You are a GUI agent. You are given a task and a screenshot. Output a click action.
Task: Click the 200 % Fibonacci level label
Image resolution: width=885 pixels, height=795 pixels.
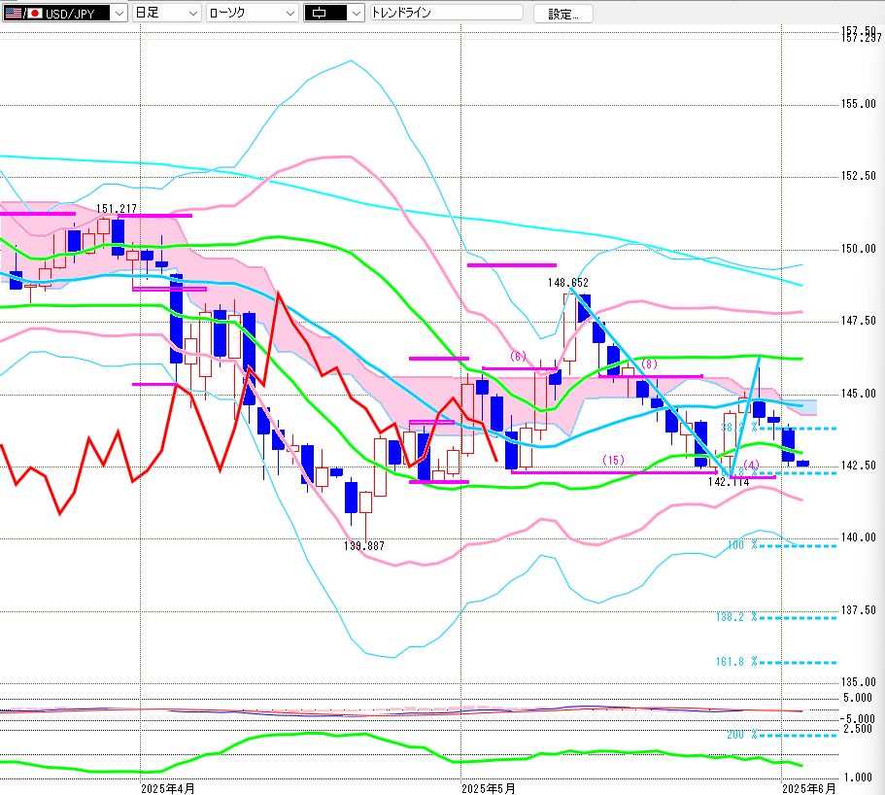743,735
